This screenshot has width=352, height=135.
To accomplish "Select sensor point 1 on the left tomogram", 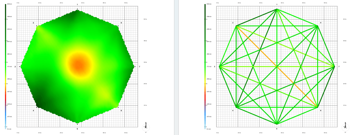I will click(77, 9).
